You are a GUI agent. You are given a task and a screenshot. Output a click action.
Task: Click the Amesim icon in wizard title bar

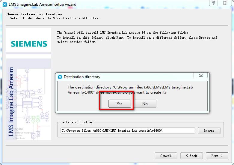tap(5, 4)
